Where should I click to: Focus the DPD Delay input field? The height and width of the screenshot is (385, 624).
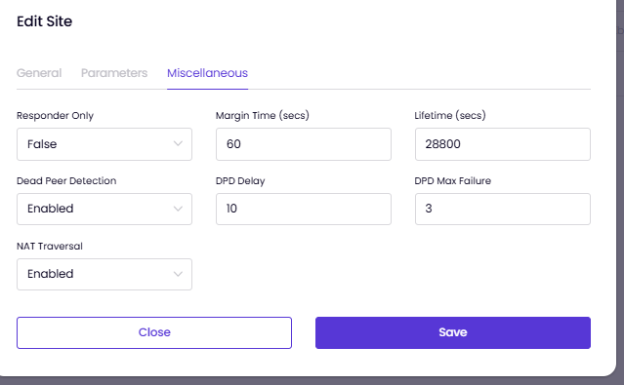click(x=304, y=209)
